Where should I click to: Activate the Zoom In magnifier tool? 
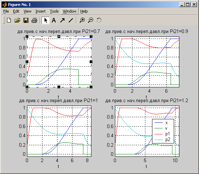pyautogui.click(x=82, y=20)
